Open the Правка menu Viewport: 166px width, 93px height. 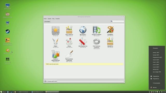coord(50,19)
